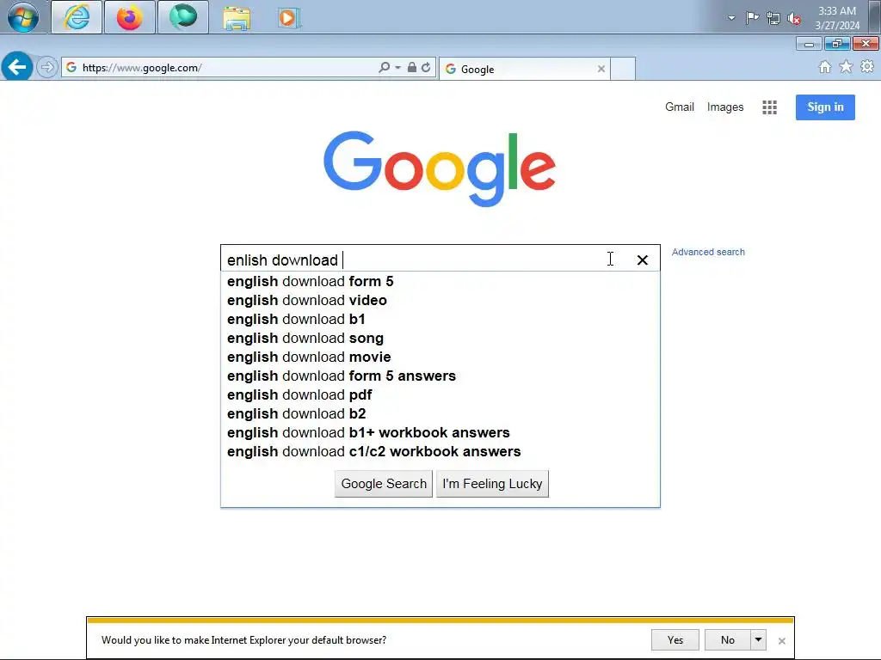
Task: Answer Yes to default browser prompt
Action: click(675, 639)
